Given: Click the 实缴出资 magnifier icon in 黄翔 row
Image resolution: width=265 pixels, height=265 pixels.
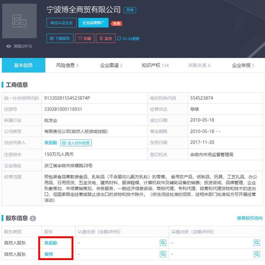Looking at the screenshot, I should [x=257, y=254].
